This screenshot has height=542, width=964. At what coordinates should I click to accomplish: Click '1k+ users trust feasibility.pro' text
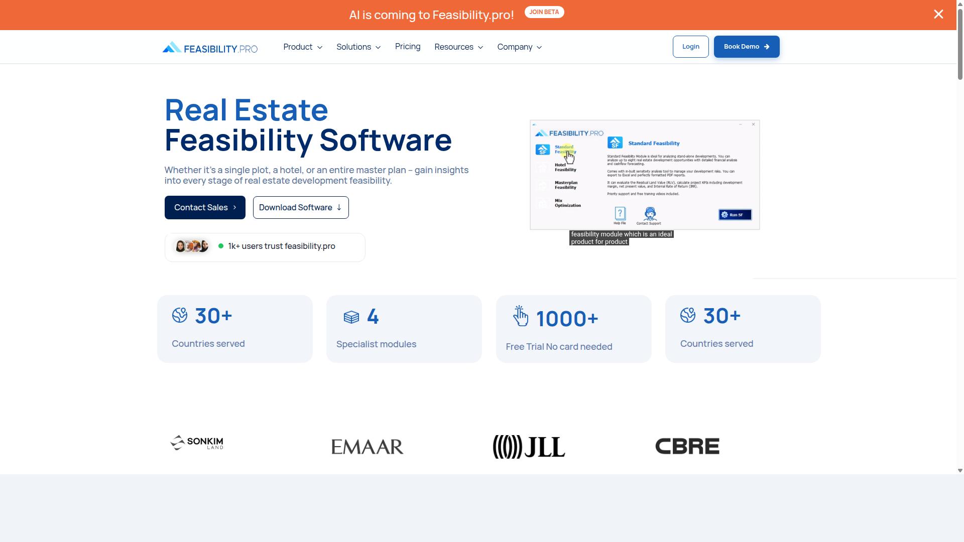tap(282, 246)
